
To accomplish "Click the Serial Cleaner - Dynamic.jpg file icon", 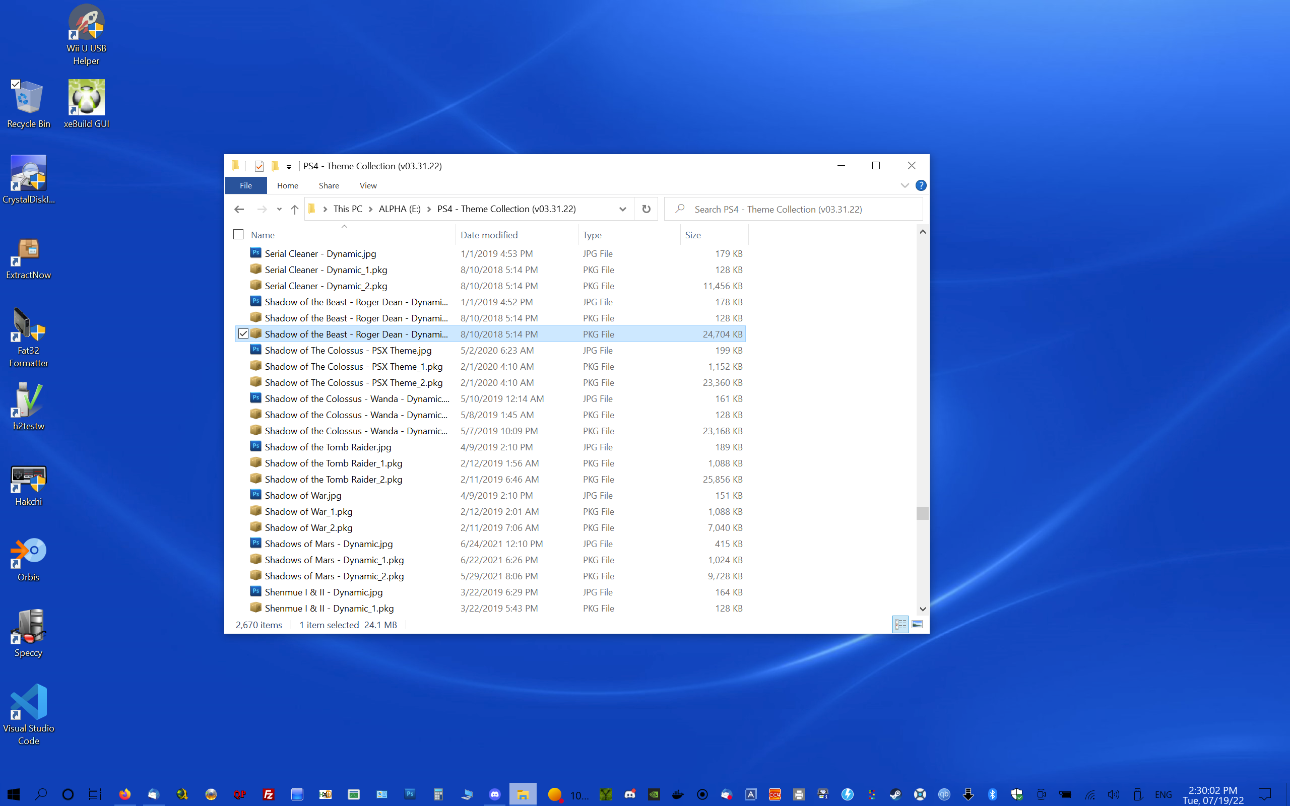I will pyautogui.click(x=256, y=253).
